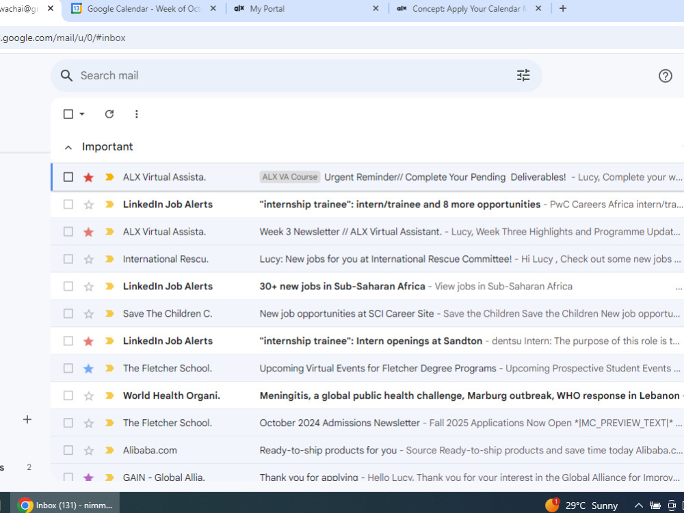Open the select dropdown arrow beside checkbox
Image resolution: width=684 pixels, height=513 pixels.
coord(82,114)
